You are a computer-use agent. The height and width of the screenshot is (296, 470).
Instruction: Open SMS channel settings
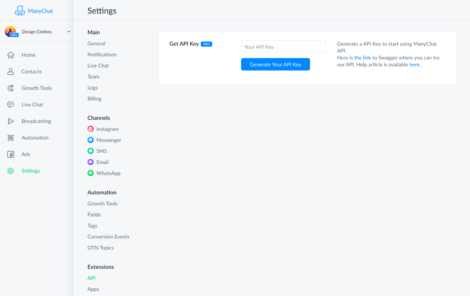[102, 151]
